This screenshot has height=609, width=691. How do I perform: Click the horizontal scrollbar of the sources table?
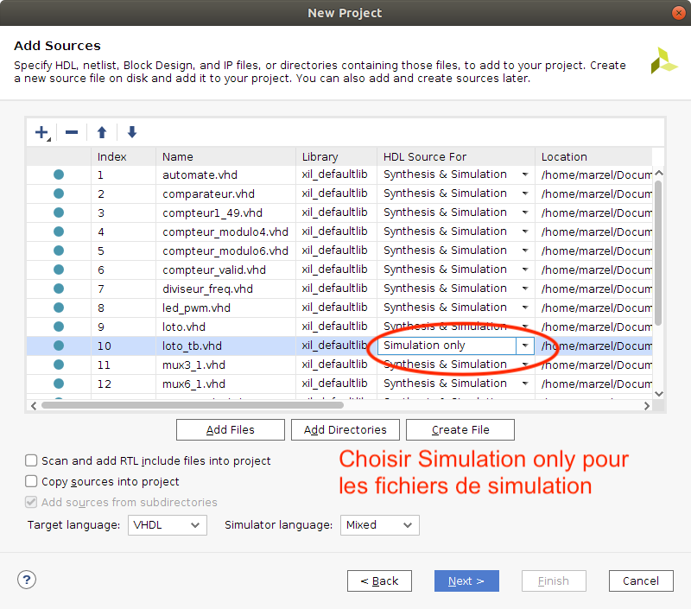coord(192,405)
